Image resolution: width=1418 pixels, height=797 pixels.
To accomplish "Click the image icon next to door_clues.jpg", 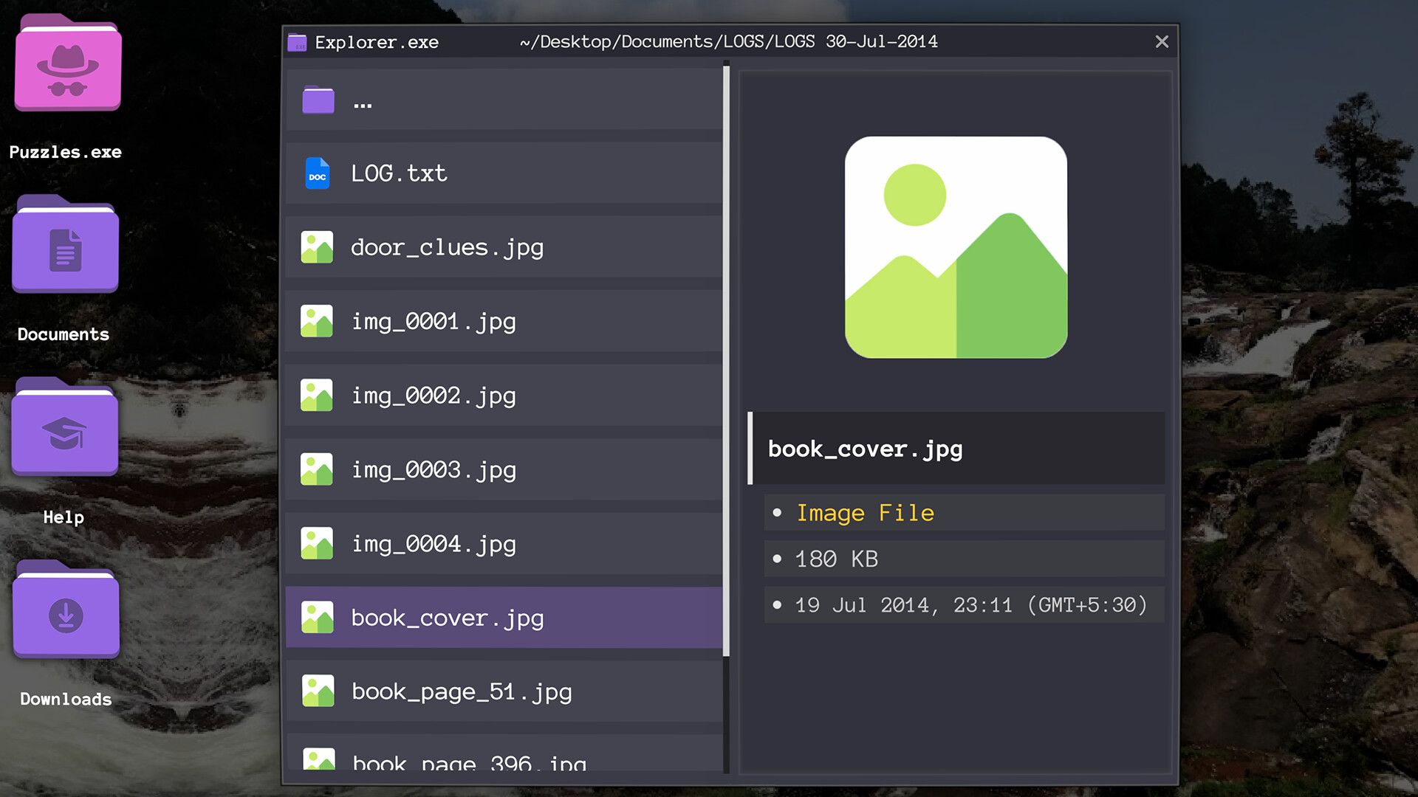I will pos(317,247).
